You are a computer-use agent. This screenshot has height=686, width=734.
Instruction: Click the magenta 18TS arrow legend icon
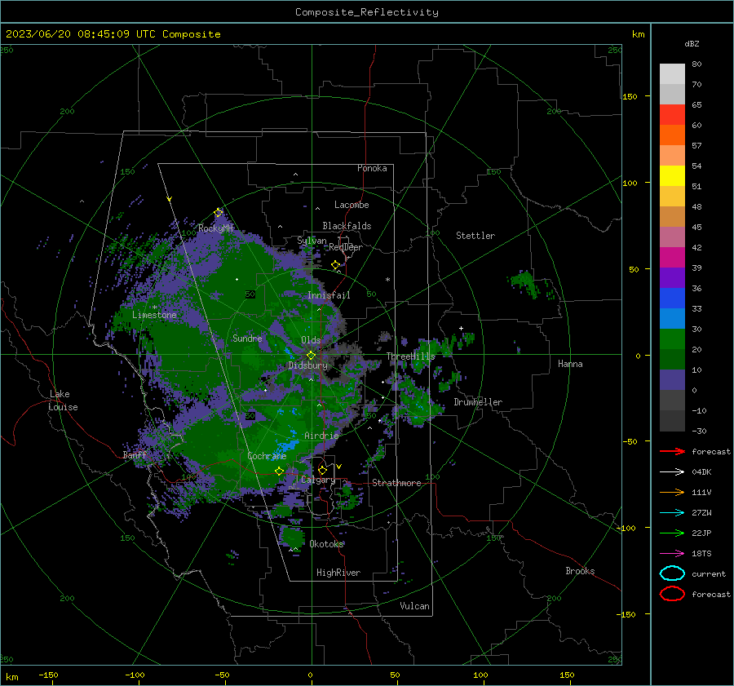click(672, 554)
